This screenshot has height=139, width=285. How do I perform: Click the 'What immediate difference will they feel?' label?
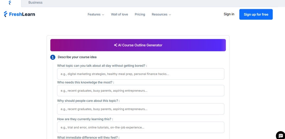[88, 137]
